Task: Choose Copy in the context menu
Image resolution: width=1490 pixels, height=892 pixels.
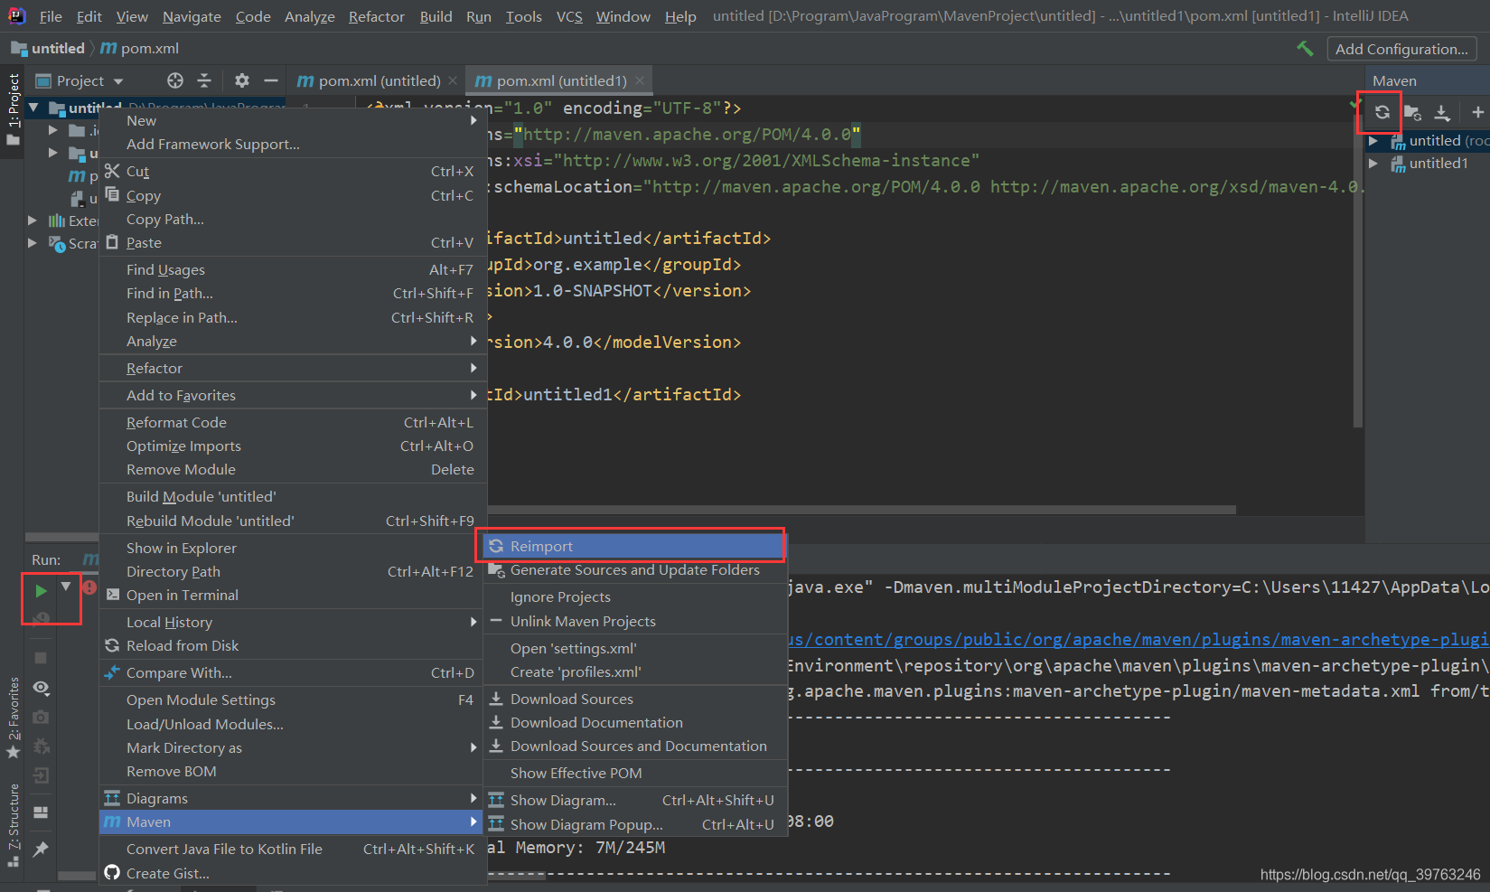Action: 293,195
